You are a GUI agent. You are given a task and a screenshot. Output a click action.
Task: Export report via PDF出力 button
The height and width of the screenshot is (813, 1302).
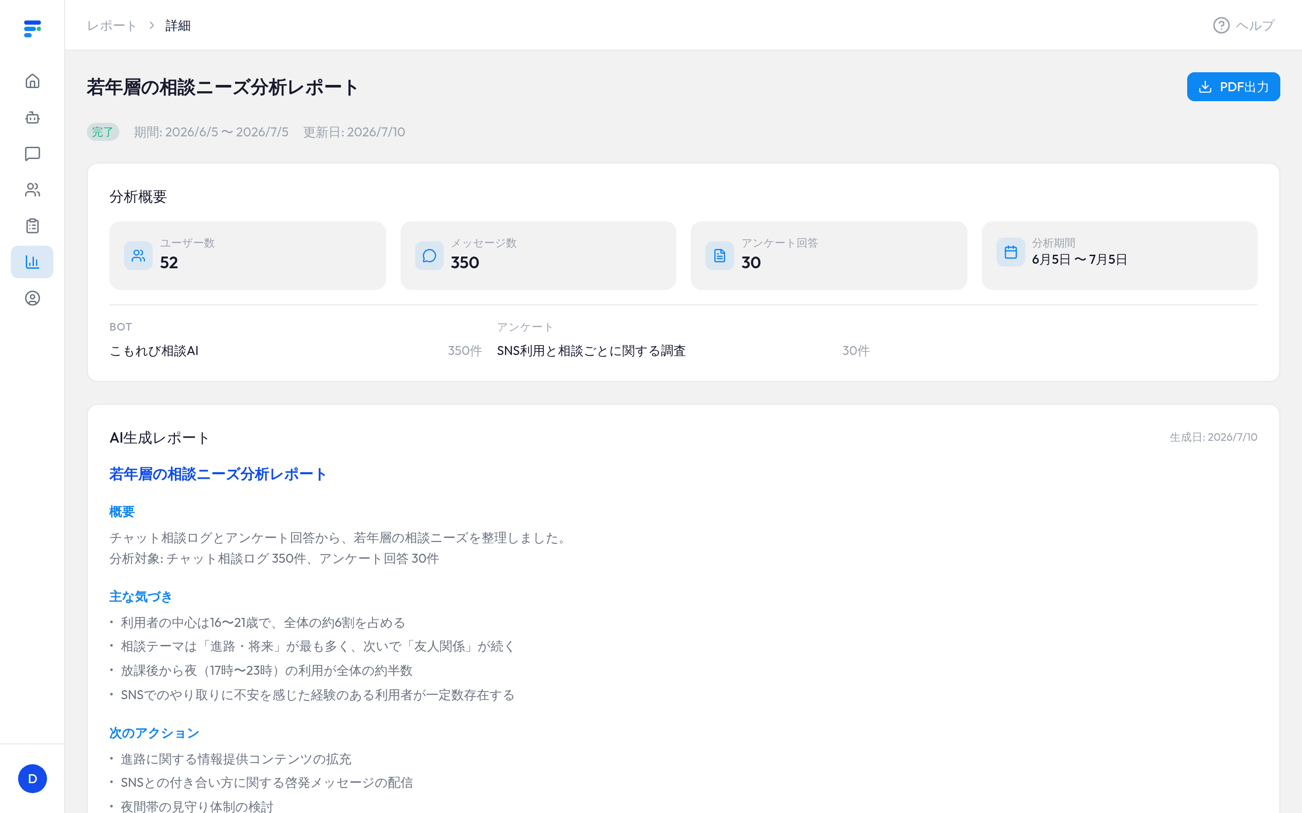[x=1233, y=87]
